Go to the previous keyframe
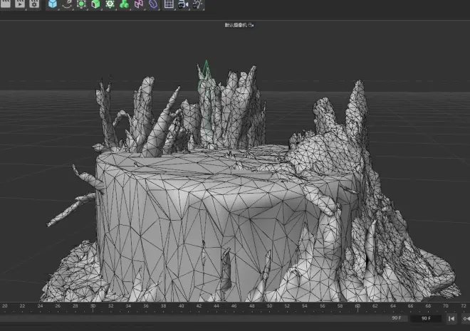This screenshot has width=470, height=331. [x=464, y=318]
